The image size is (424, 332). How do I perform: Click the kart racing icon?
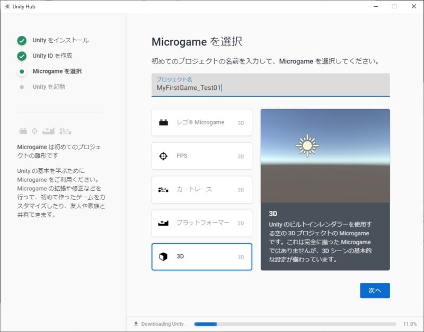point(163,190)
